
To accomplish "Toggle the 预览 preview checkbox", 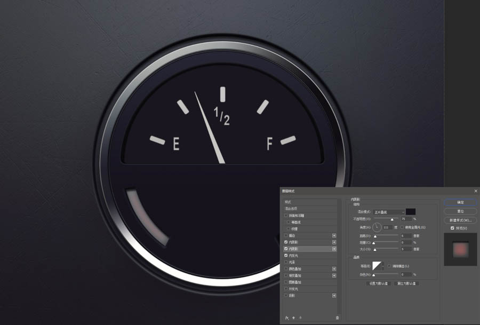I will pos(452,228).
